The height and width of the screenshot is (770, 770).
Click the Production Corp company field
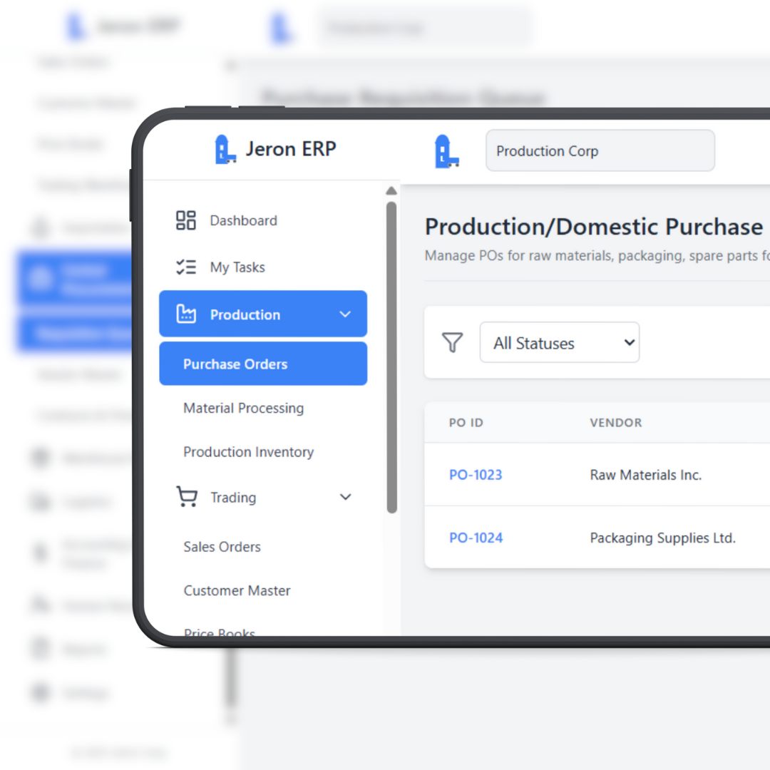tap(600, 151)
